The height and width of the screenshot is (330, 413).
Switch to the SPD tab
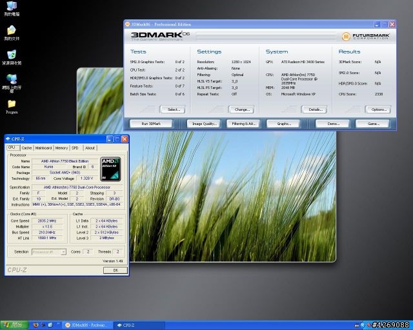(x=76, y=148)
